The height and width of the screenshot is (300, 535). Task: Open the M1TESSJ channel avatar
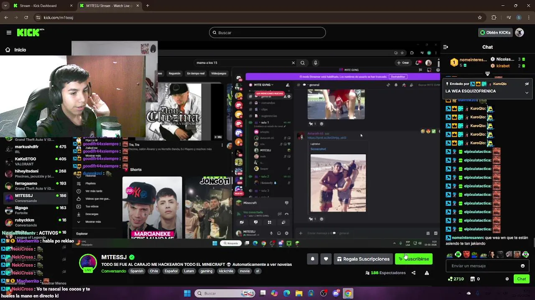click(x=88, y=263)
